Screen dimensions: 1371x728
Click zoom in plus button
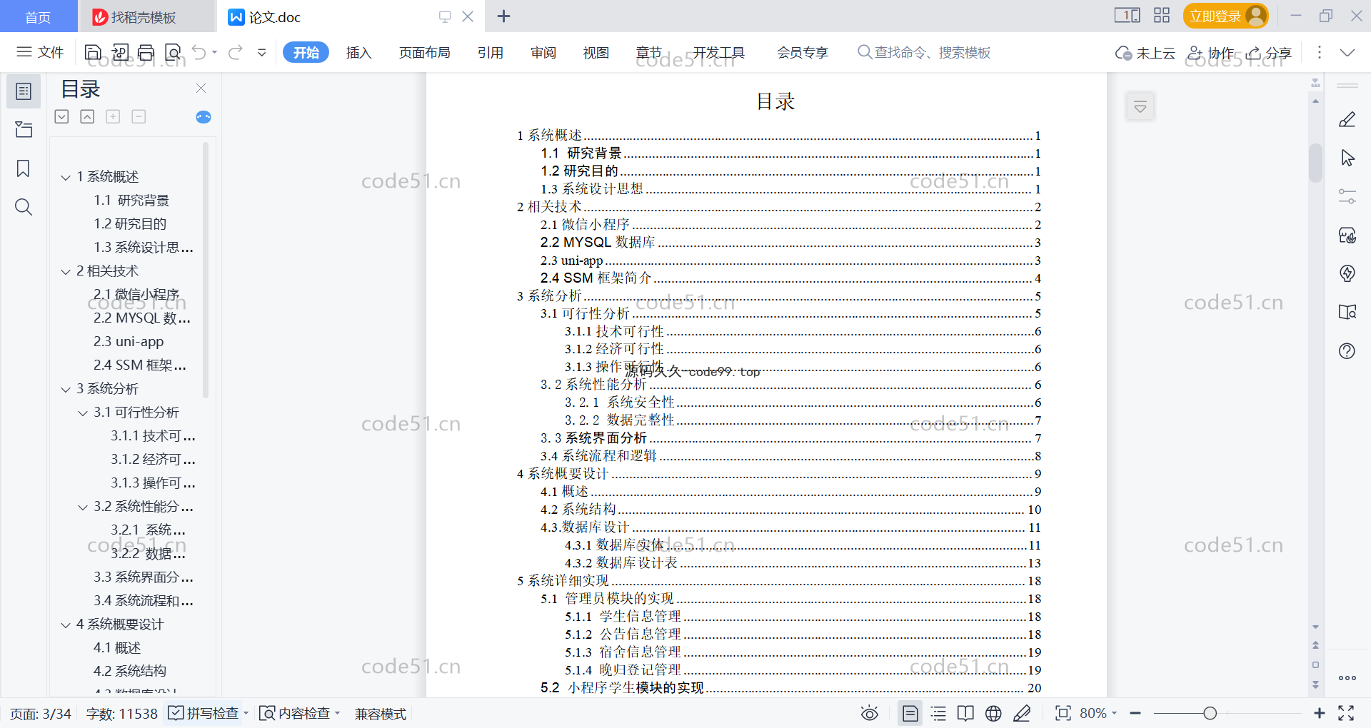coord(1320,713)
